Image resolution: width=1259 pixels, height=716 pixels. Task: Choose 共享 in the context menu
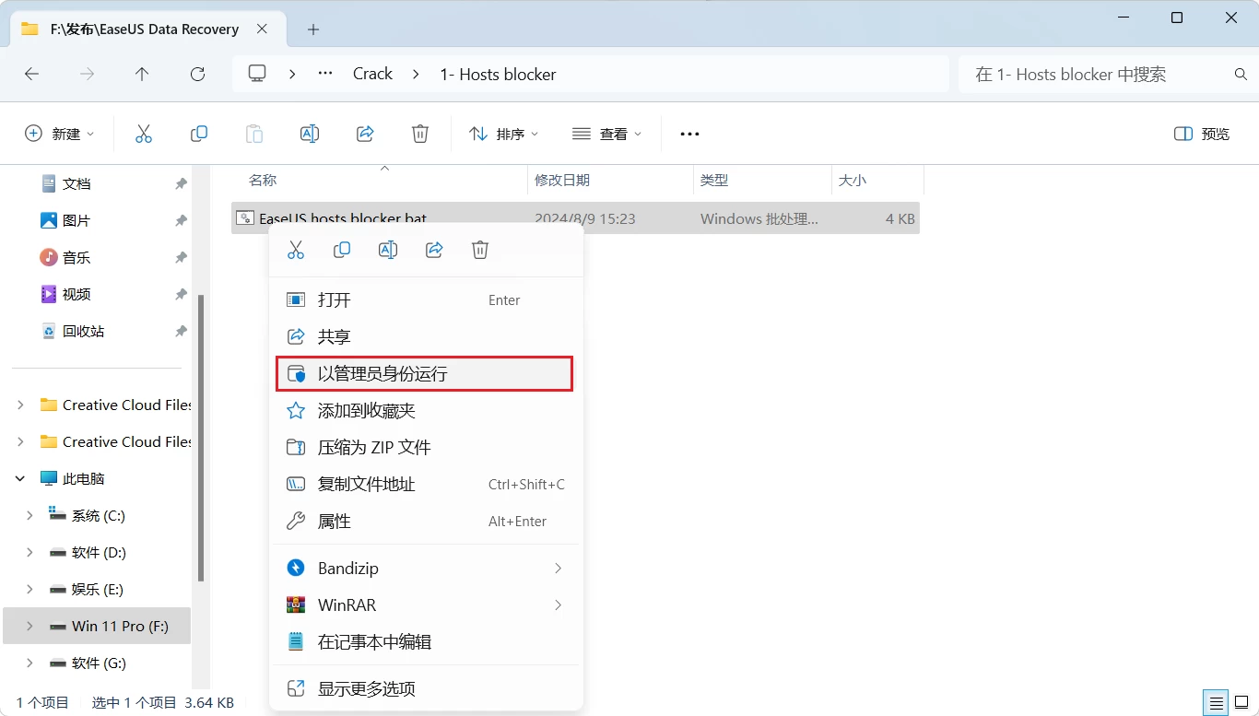pos(425,337)
